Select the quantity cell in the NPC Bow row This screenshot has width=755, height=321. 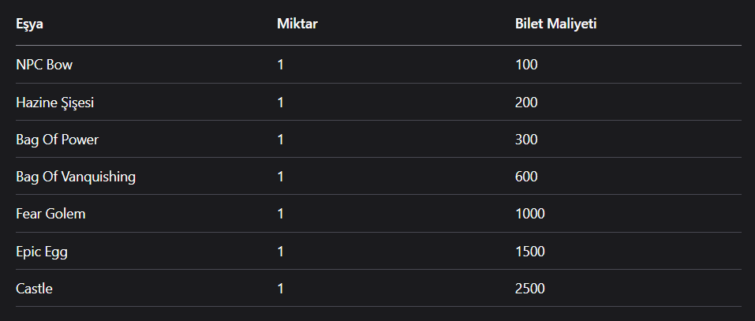pyautogui.click(x=281, y=65)
